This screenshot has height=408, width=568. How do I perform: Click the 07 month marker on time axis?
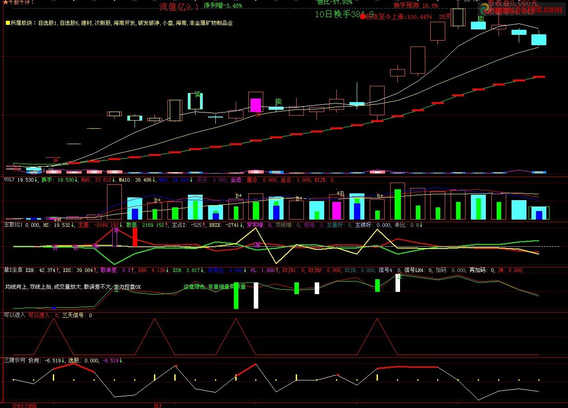coord(158,405)
